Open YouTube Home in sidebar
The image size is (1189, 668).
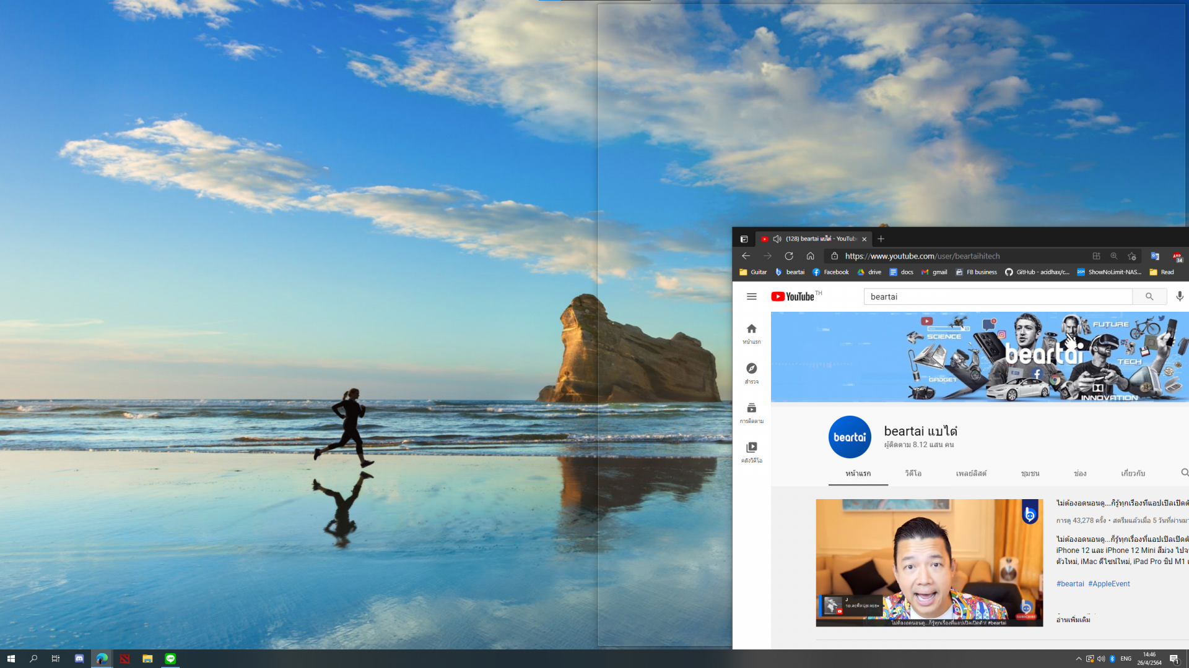[x=752, y=334]
